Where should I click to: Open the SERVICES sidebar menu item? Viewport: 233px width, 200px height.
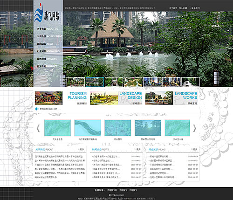point(47,59)
